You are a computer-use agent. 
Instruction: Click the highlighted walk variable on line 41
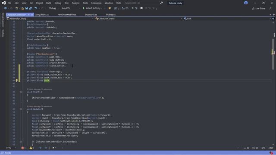[x=47, y=81]
